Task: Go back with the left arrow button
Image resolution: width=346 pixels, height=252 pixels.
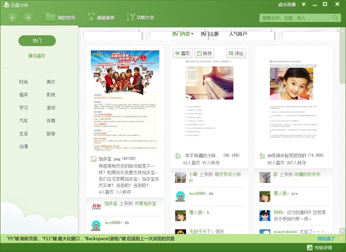Action: [13, 18]
